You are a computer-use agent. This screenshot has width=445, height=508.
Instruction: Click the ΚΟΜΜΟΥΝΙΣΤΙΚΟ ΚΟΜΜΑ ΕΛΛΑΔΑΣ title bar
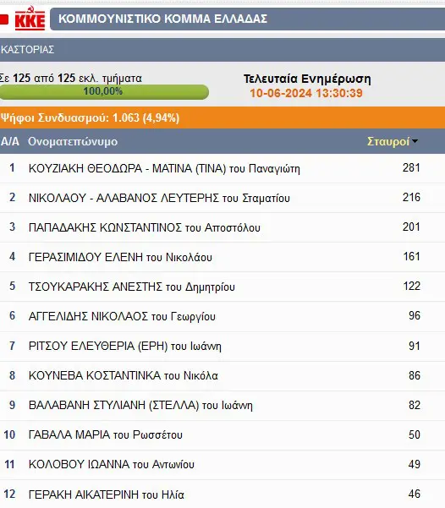(x=248, y=19)
